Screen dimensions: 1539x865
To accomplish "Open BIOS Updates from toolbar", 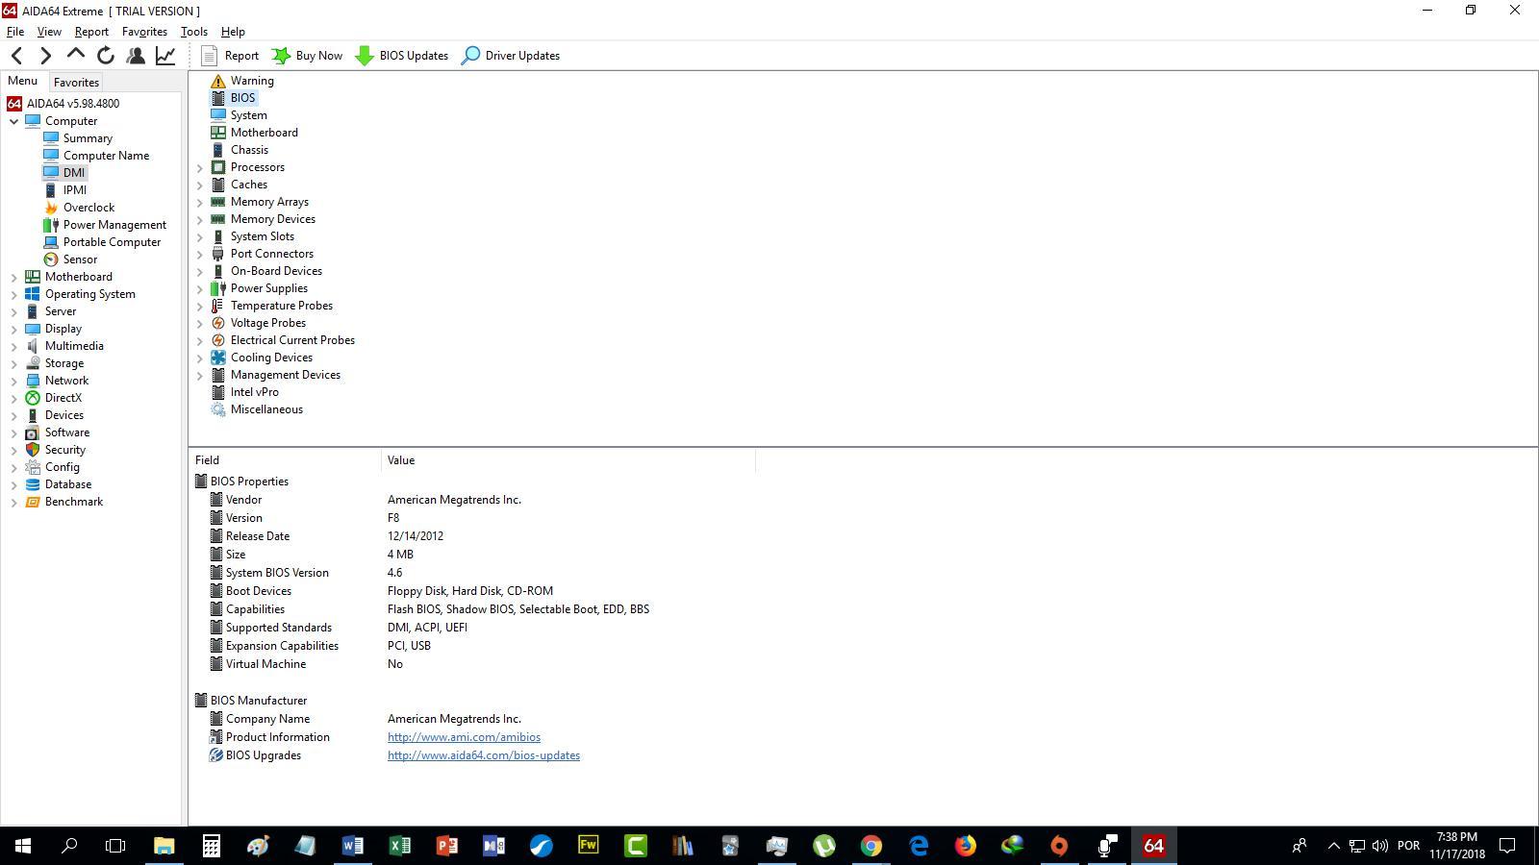I will coord(401,56).
